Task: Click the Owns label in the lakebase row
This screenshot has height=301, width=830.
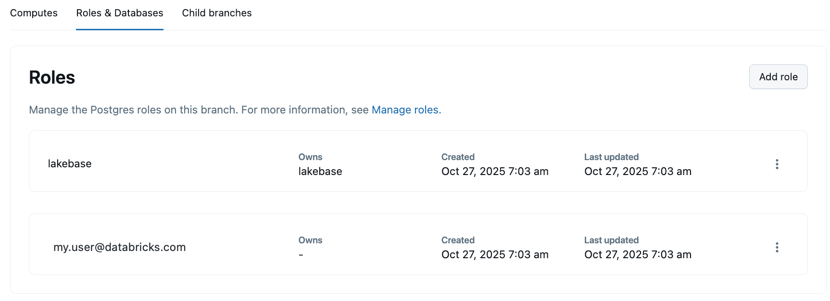Action: click(310, 157)
